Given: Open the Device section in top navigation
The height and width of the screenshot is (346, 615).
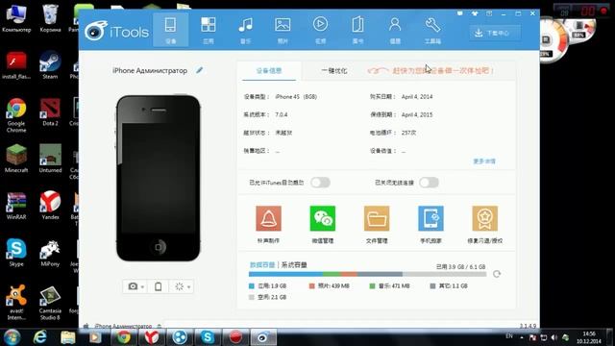Looking at the screenshot, I should pos(171,30).
